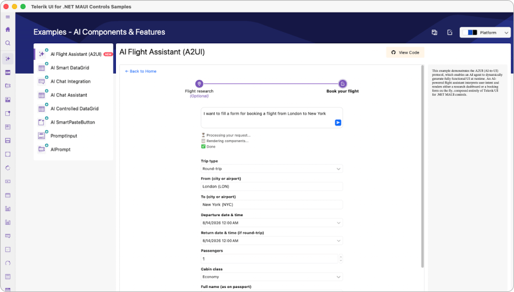Image resolution: width=514 pixels, height=292 pixels.
Task: Click the PromptInput icon
Action: coord(42,136)
